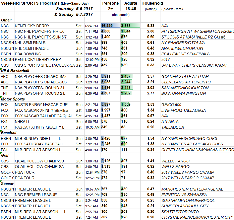Click the Other section header
Screen dimensions: 234x220
point(6,20)
